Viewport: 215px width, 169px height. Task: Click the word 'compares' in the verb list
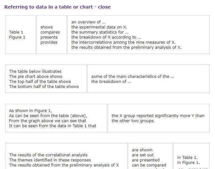click(50, 32)
